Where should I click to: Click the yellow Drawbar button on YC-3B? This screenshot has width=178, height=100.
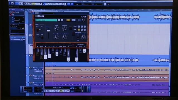(x=68, y=20)
